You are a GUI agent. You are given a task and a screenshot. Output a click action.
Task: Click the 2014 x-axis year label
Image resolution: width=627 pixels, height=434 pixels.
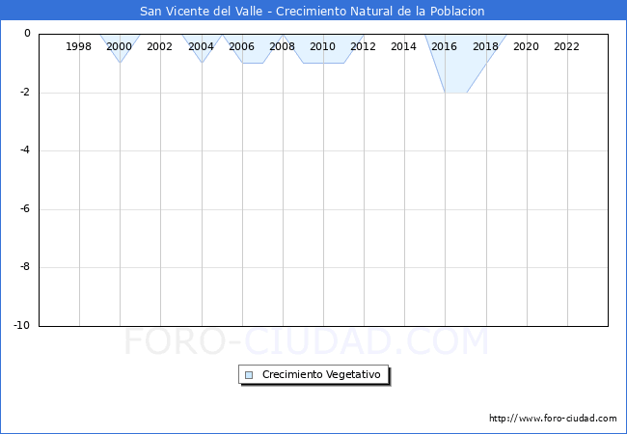(403, 46)
